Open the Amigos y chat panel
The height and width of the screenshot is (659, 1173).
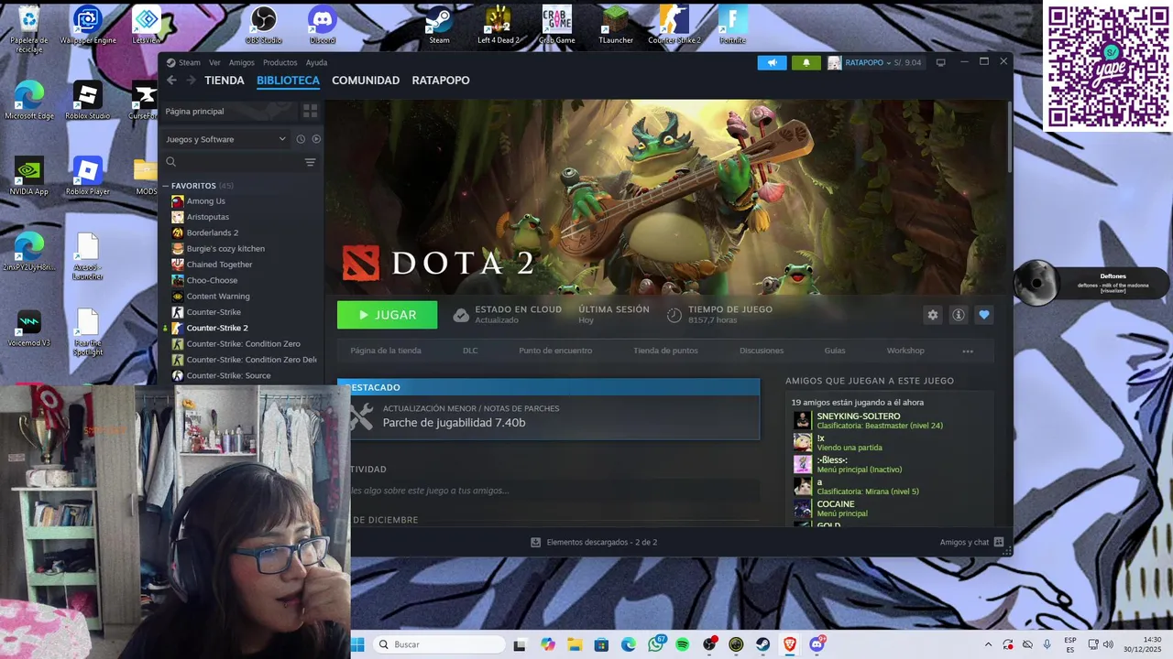(971, 542)
